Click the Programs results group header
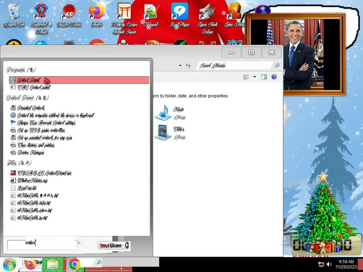This screenshot has width=363, height=272. coord(21,70)
